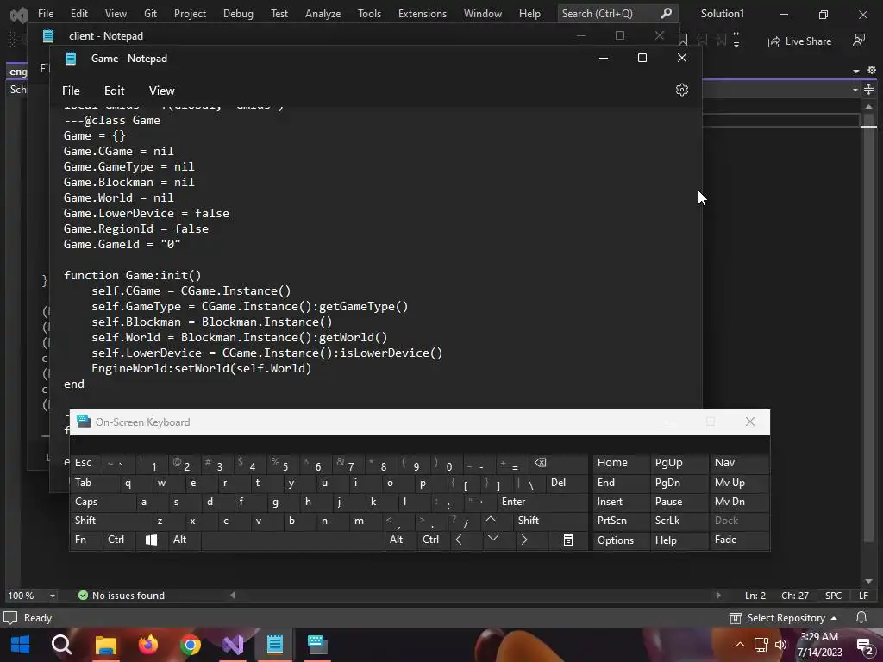Open Edit menu in Game Notepad

[115, 91]
